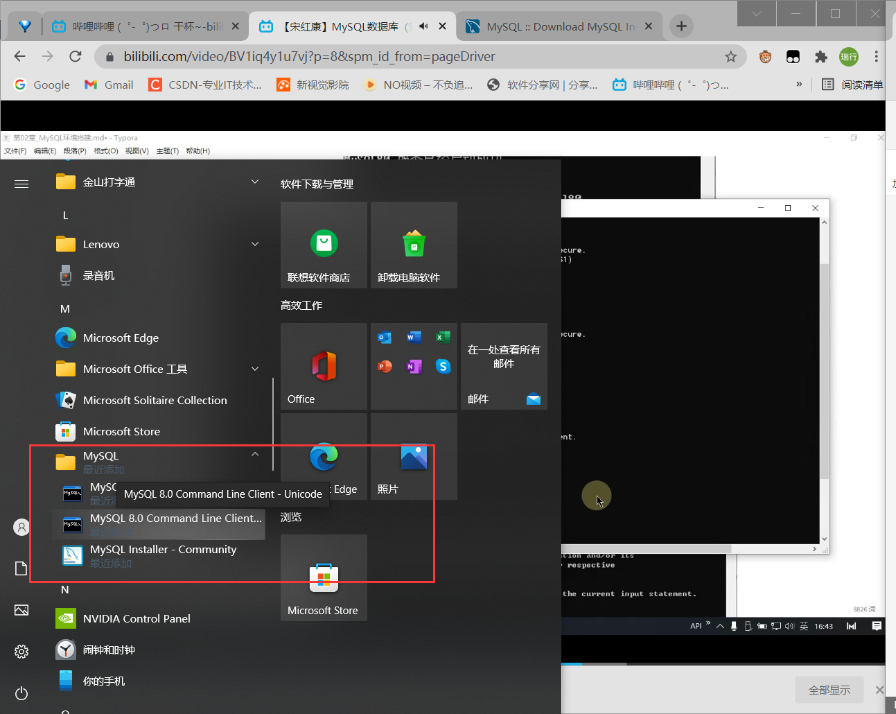
Task: Open Excel in Office apps tile
Action: 443,338
